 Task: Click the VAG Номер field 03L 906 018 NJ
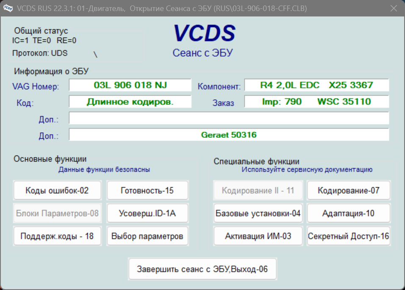pyautogui.click(x=130, y=85)
